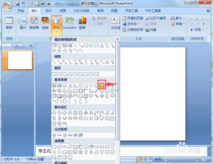Switch to 幻灯片放映 Slide Show tab
Viewport: 213px width, 164px height.
click(81, 11)
